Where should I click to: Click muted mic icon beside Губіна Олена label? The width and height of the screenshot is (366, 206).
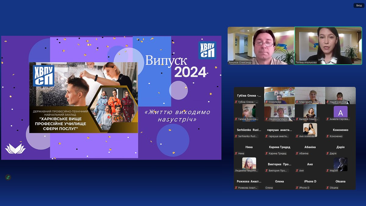(236, 102)
